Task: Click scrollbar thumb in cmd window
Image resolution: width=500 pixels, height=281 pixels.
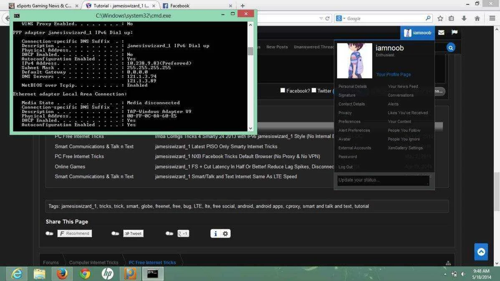Action: tap(250, 51)
